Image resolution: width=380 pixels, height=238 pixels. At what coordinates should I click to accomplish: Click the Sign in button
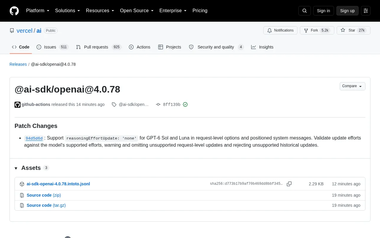tap(323, 11)
